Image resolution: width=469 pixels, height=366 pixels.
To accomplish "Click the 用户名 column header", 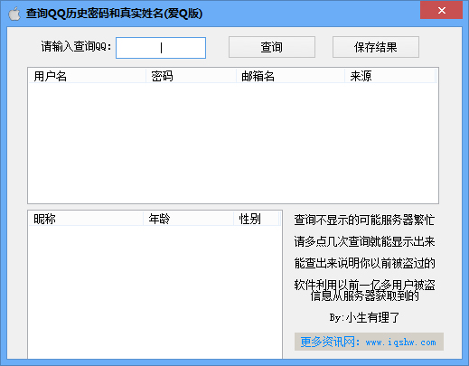I will (87, 76).
